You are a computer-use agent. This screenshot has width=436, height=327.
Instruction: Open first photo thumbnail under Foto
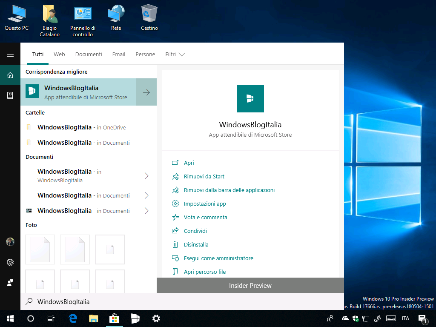click(40, 250)
